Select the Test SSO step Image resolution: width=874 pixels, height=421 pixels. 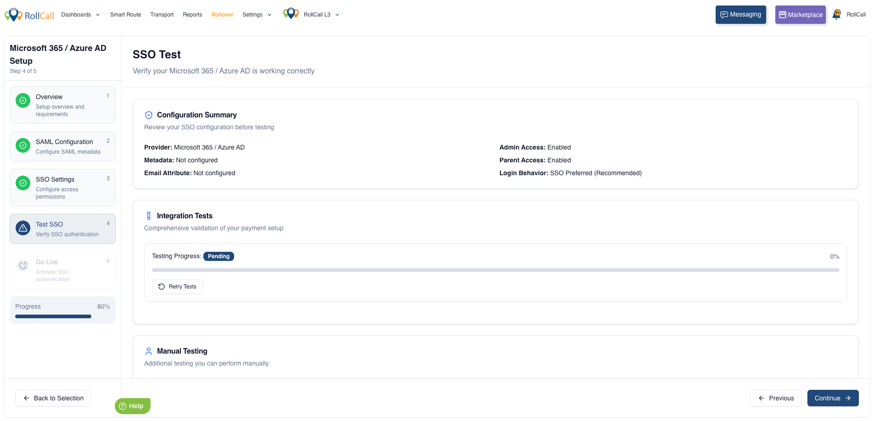pyautogui.click(x=62, y=229)
